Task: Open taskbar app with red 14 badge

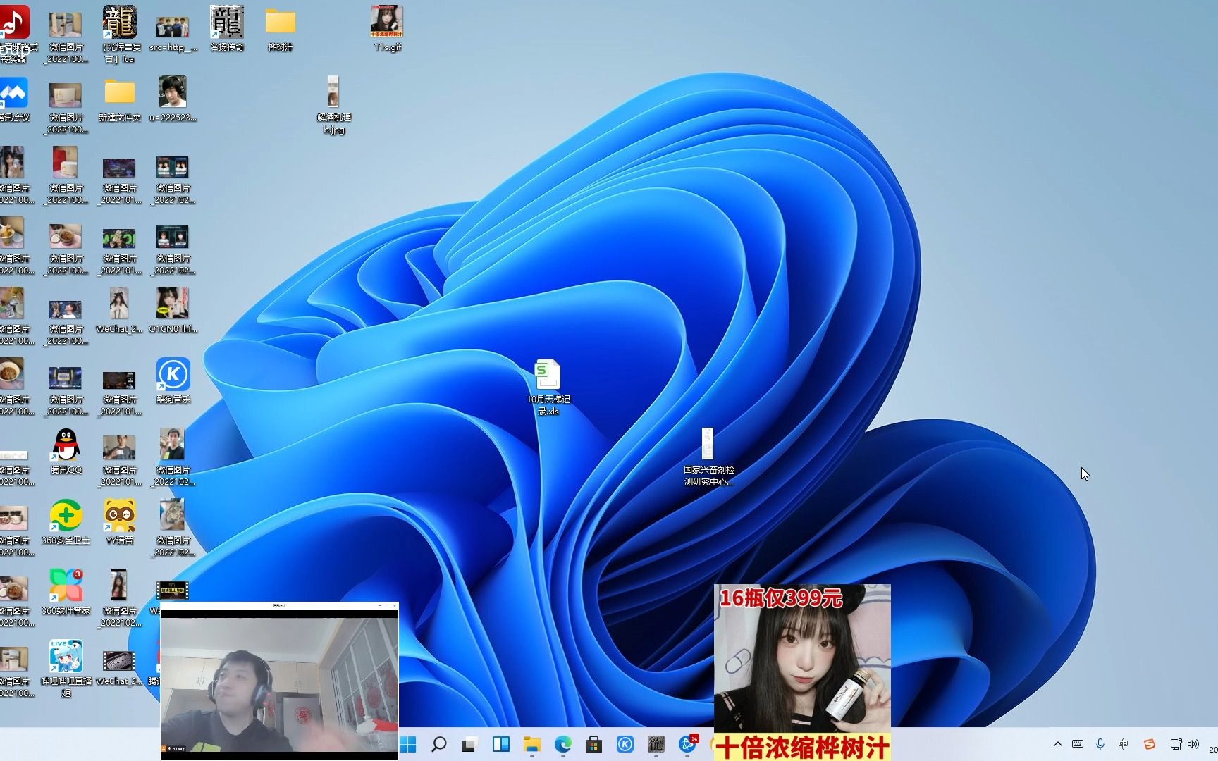Action: coord(687,744)
